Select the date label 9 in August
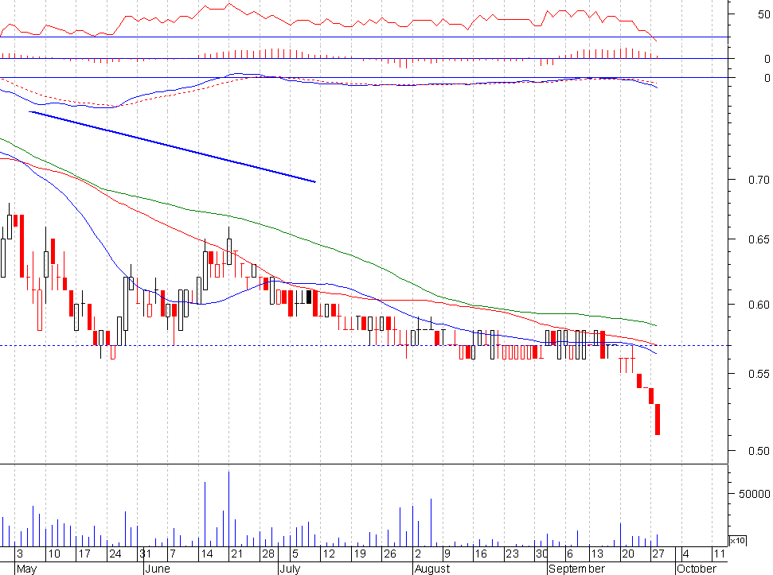Screen dimensions: 773x575 [x=447, y=554]
